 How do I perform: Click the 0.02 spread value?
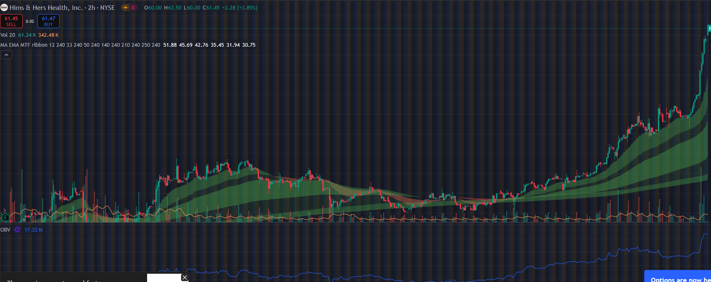point(30,22)
